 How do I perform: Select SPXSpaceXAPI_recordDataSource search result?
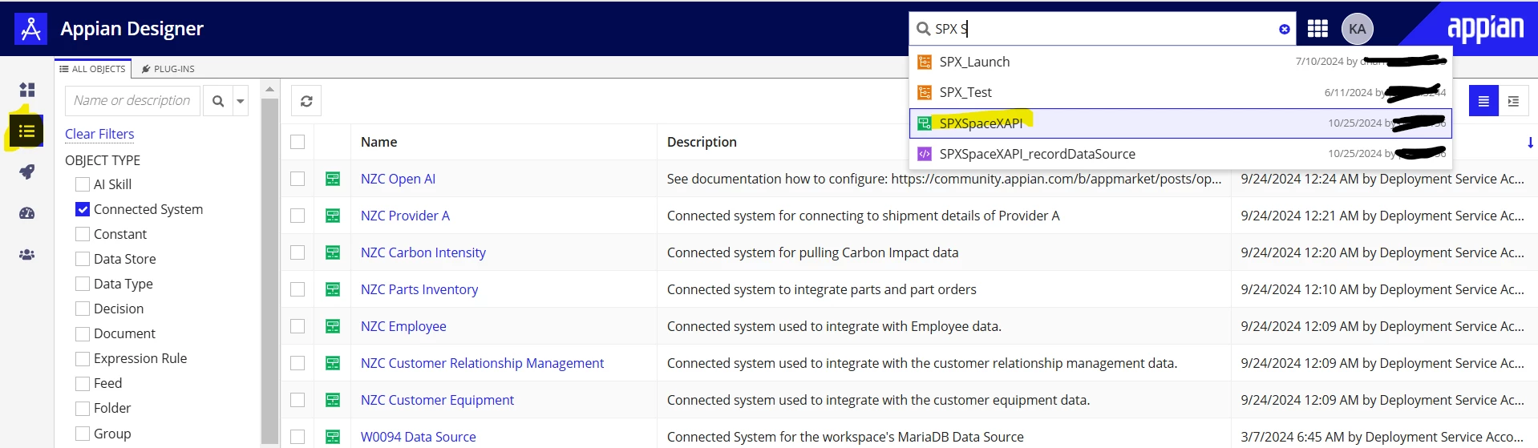click(x=1180, y=154)
